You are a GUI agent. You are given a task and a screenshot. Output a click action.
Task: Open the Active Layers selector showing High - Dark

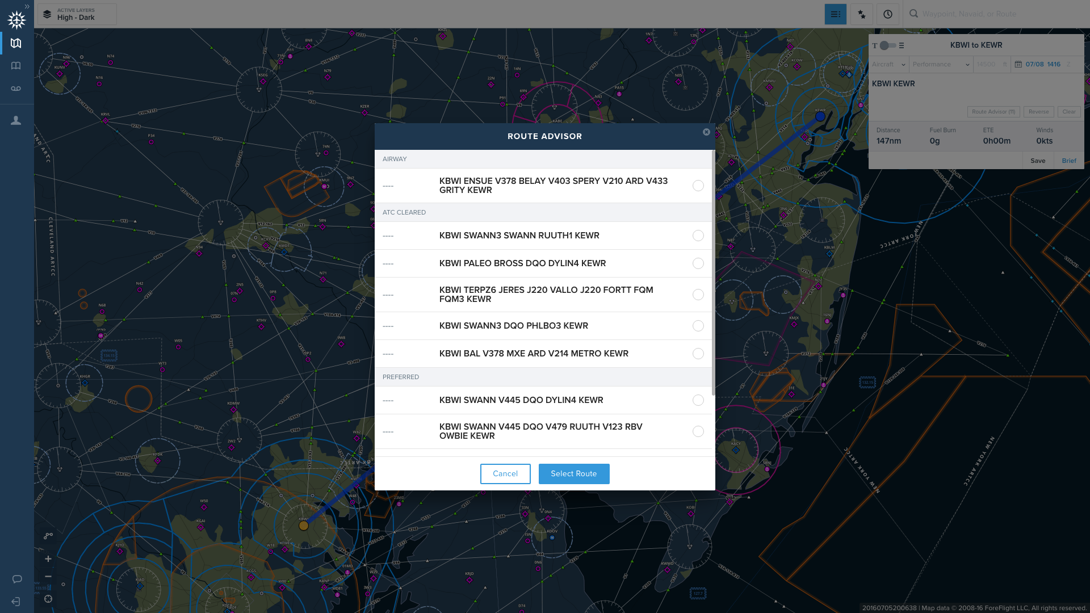76,14
